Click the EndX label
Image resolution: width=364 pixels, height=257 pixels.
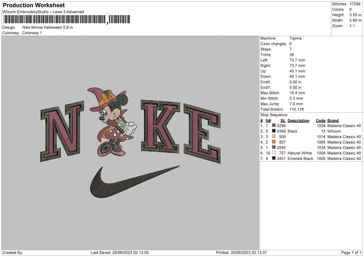266,82
